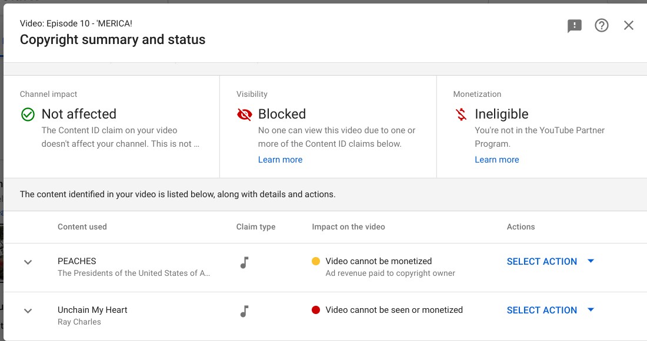Open the send feedback icon
The height and width of the screenshot is (341, 647).
click(575, 26)
